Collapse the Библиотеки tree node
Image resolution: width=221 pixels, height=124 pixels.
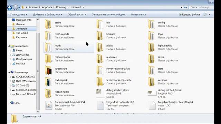9,46
